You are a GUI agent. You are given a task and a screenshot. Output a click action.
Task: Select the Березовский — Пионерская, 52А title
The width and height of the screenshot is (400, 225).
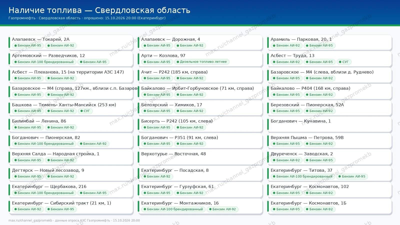(x=307, y=105)
